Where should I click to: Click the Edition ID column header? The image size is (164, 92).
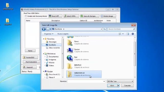point(83,21)
